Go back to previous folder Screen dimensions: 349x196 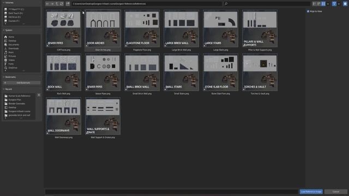tap(47, 4)
